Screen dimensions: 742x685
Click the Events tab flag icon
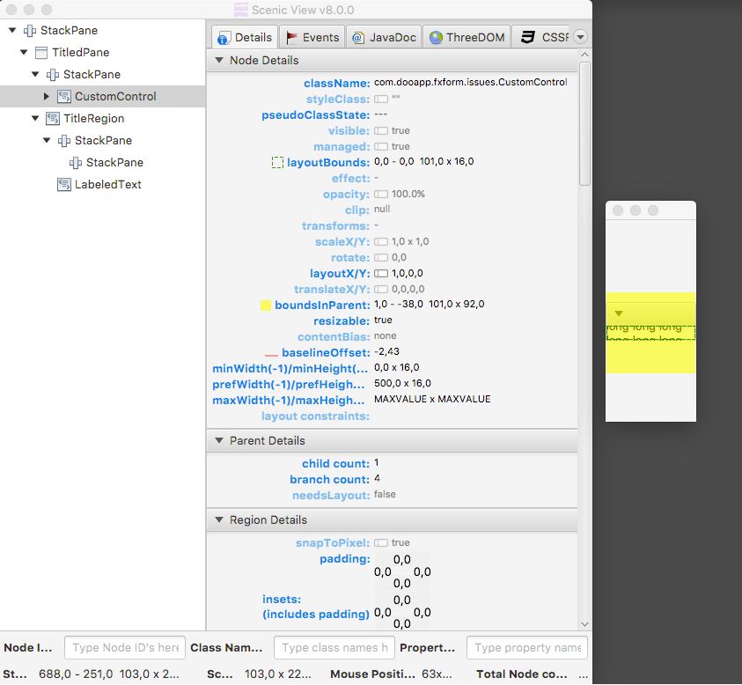(x=291, y=37)
